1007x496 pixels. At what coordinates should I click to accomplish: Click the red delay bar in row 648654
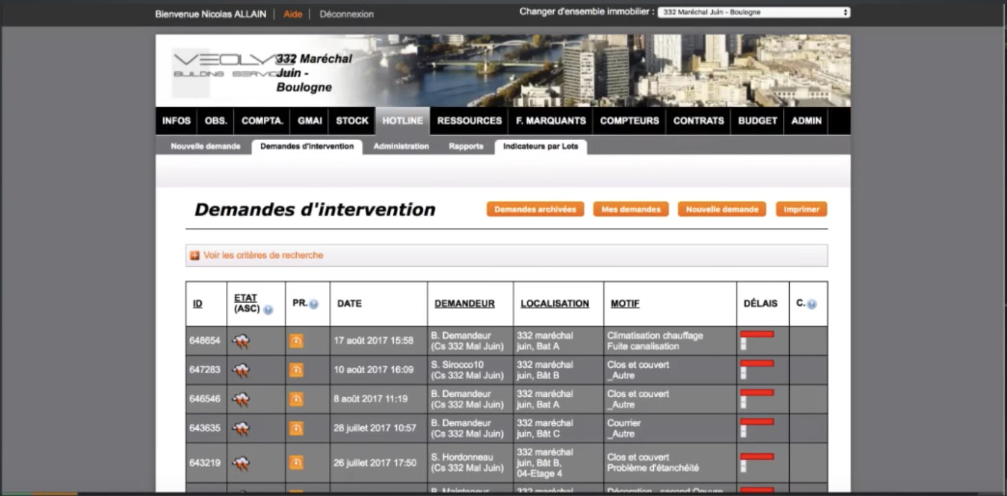(757, 334)
